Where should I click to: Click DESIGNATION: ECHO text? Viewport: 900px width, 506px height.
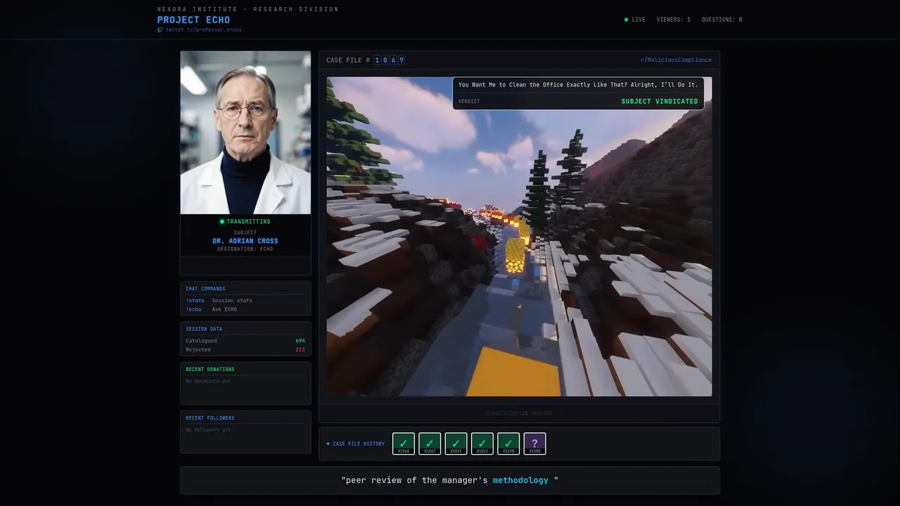pos(245,249)
